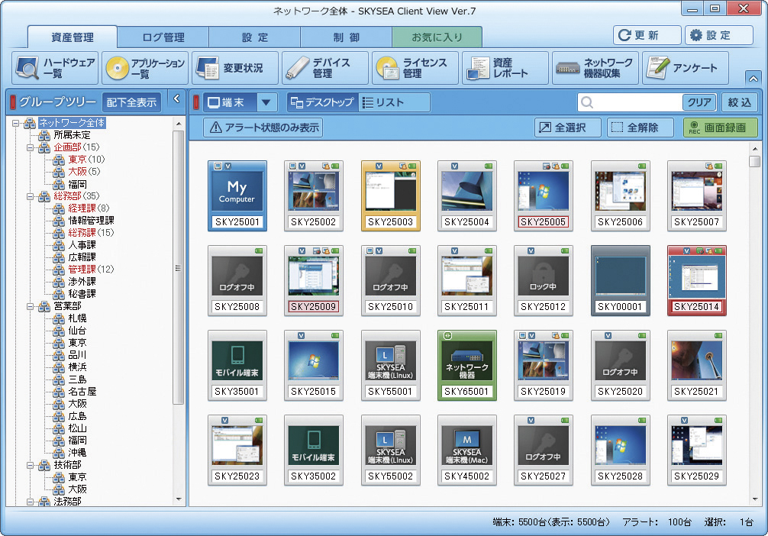The height and width of the screenshot is (536, 768).
Task: Collapse the group tree panel
Action: click(x=176, y=98)
